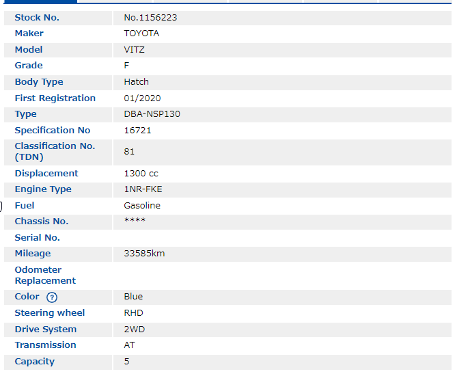The image size is (457, 376).
Task: Select the TOYOTA maker value
Action: coord(141,33)
